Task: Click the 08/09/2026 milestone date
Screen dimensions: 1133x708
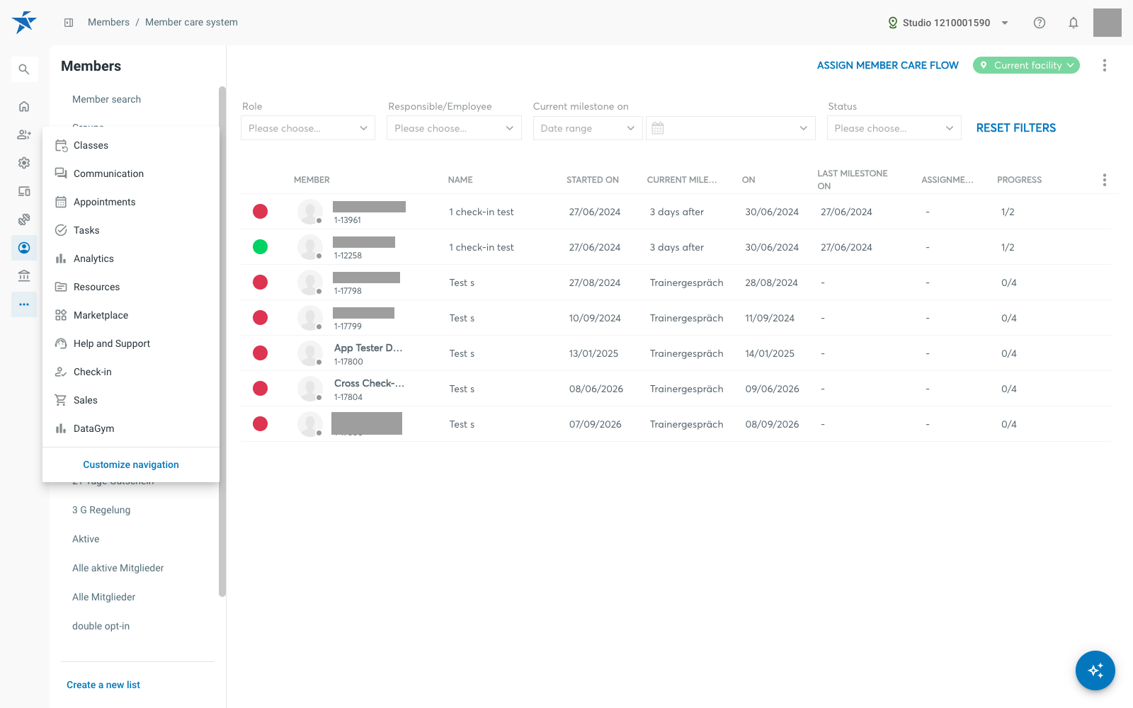Action: point(772,424)
